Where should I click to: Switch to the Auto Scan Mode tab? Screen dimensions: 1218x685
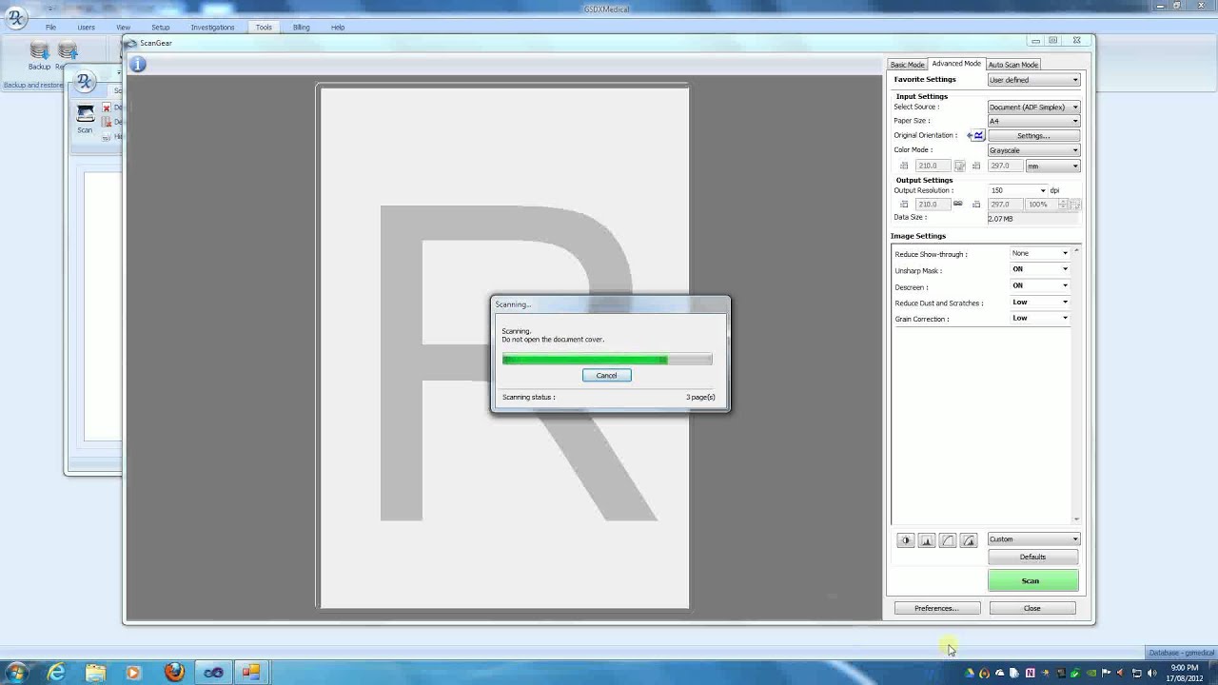coord(1012,65)
